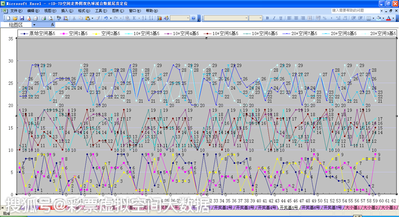Open the 工具(T) menu
Viewport: 399px width, 217px height.
[x=101, y=11]
